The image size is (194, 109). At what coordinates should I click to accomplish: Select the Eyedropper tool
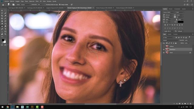[5, 16]
